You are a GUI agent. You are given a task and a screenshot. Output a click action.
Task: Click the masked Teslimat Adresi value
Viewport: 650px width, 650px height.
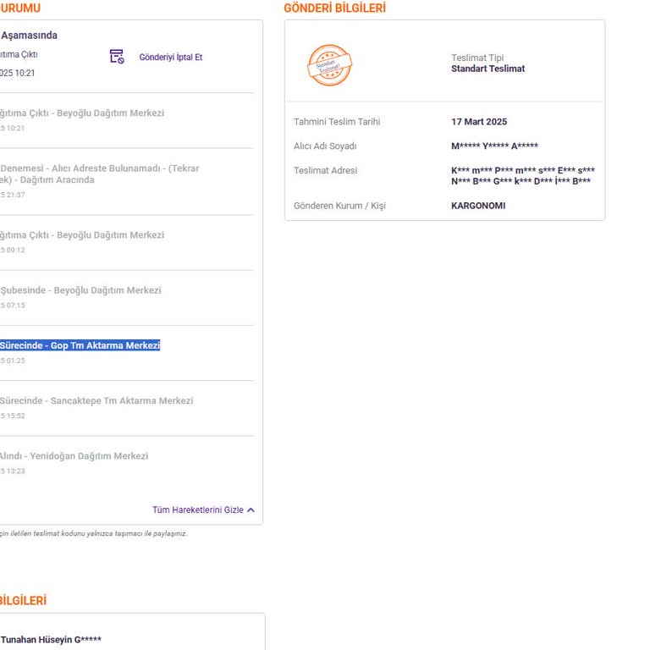click(x=523, y=175)
